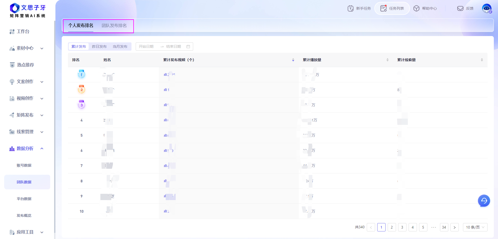Click the previous page arrow
Viewport: 498px width, 239px height.
pos(371,227)
